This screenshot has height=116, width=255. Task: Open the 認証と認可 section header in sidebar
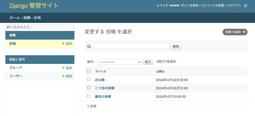click(17, 59)
